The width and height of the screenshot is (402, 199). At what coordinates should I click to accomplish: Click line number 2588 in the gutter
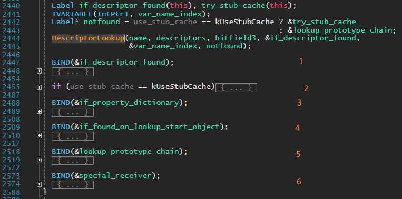(11, 192)
